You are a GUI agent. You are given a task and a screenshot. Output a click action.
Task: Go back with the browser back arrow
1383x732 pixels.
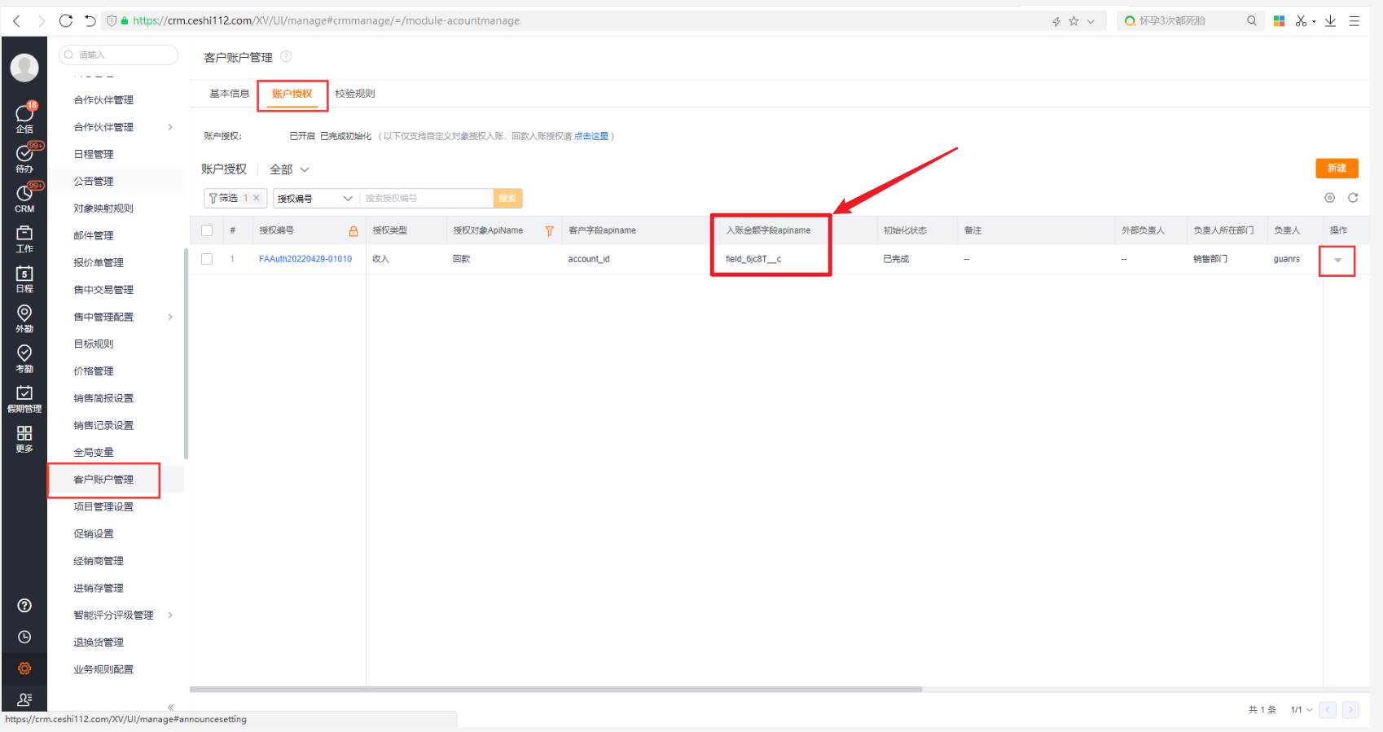point(16,21)
